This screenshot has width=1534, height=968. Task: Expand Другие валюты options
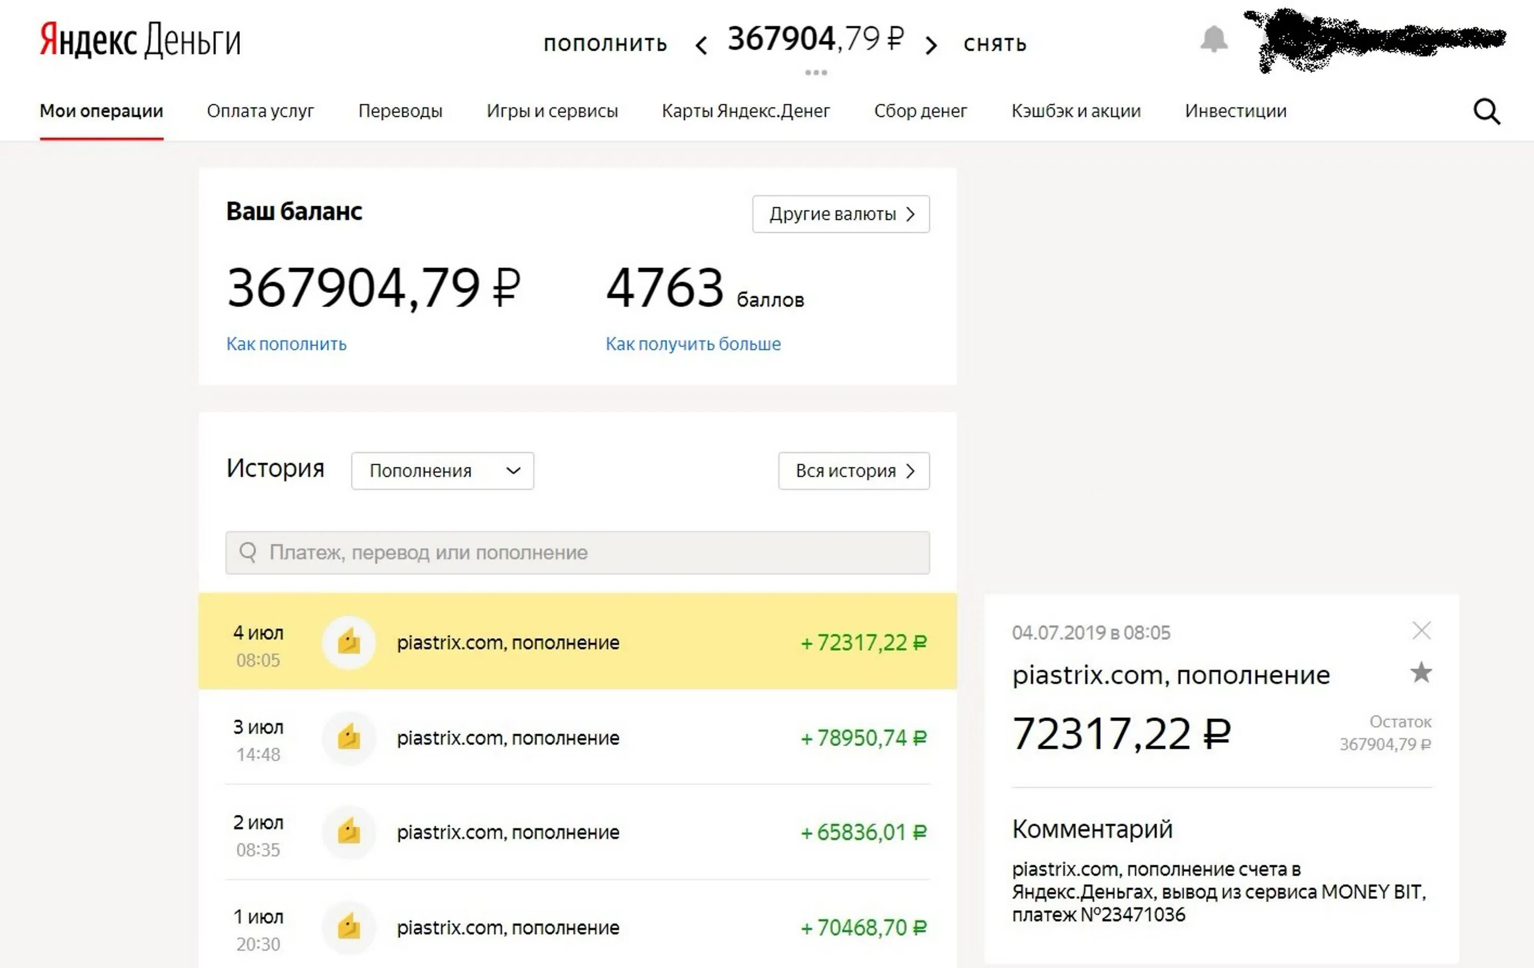(x=841, y=214)
